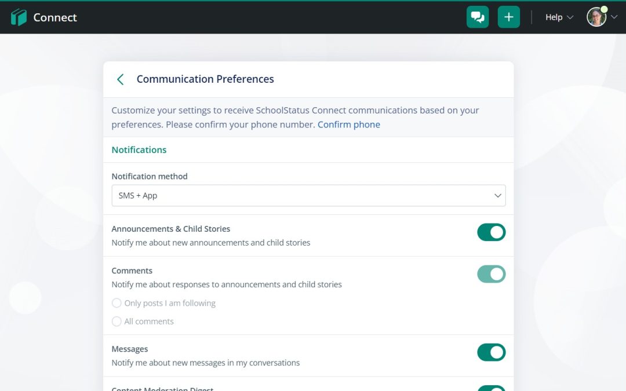Turn off Messages notifications toggle
The image size is (626, 391).
click(491, 352)
